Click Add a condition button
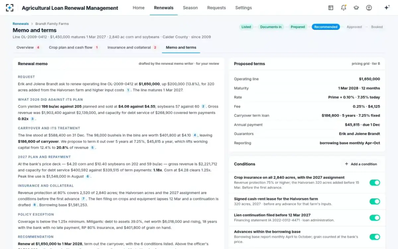This screenshot has height=249, width=398. (361, 164)
